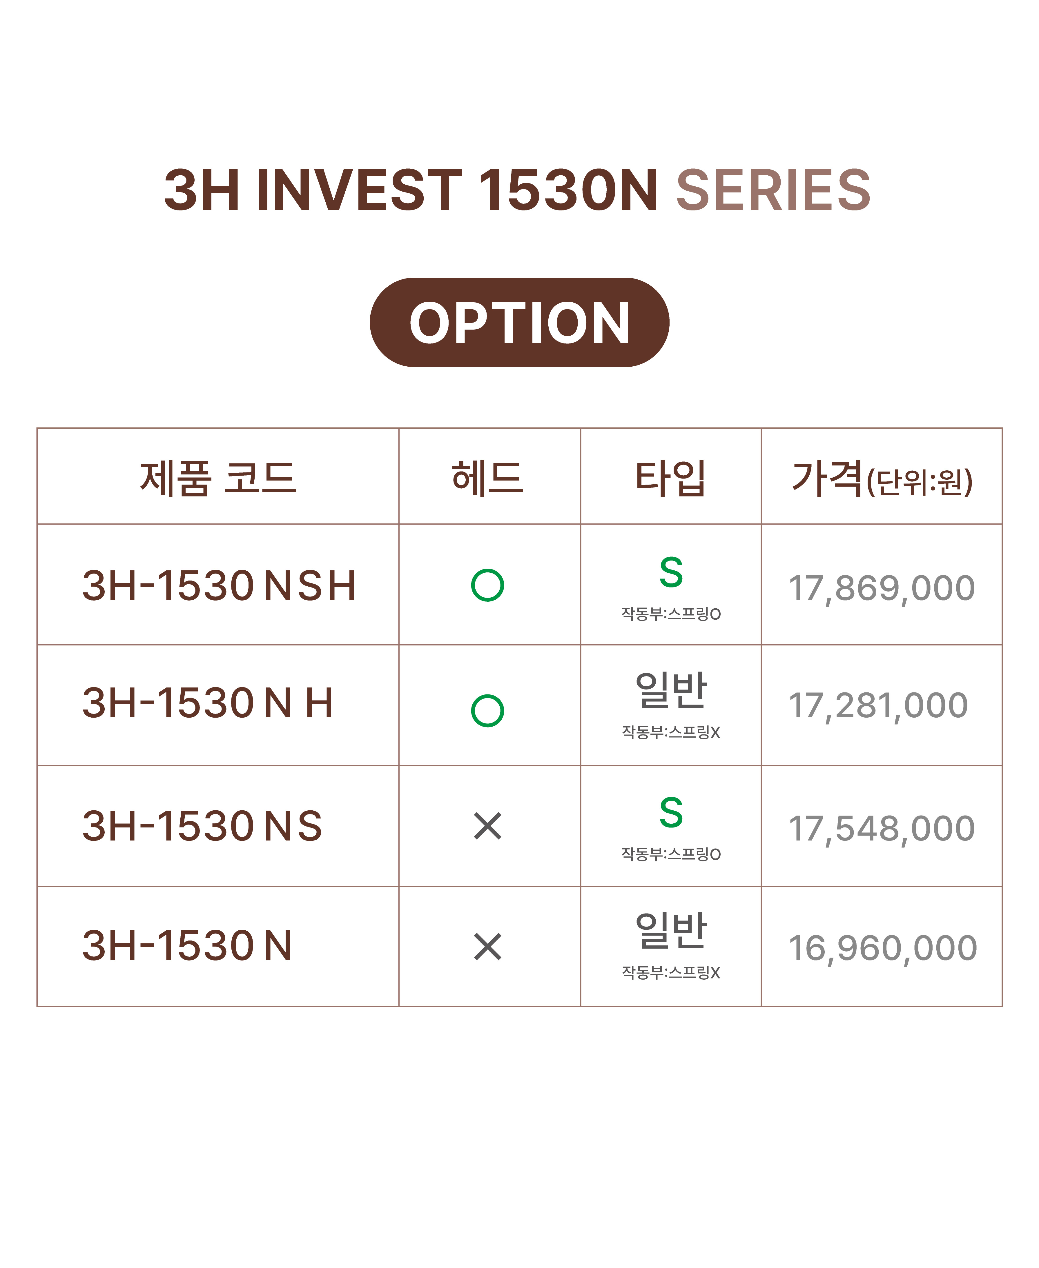Select the 헤드 column header

point(487,479)
